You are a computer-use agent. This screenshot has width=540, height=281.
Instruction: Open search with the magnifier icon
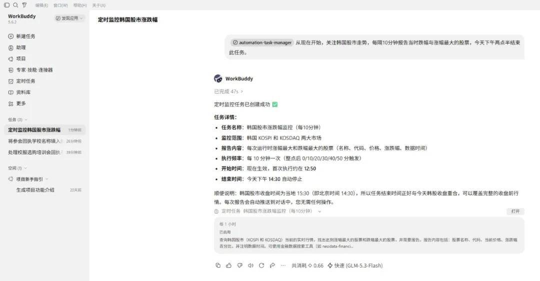point(15,5)
